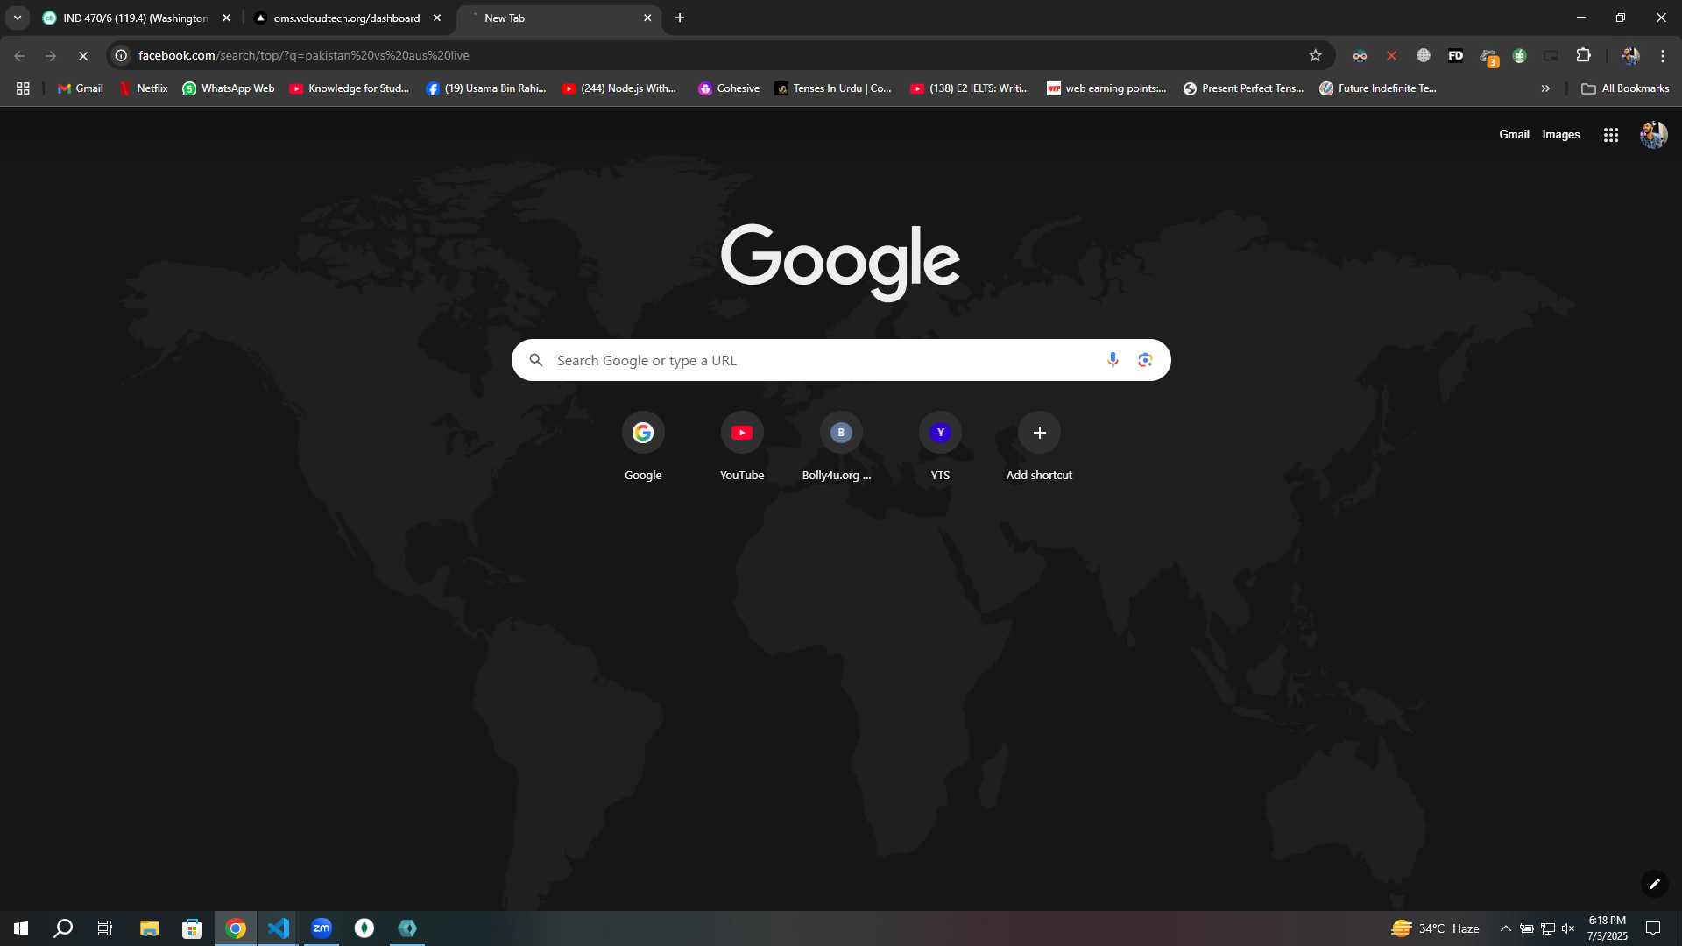Go back to previous page

[19, 55]
